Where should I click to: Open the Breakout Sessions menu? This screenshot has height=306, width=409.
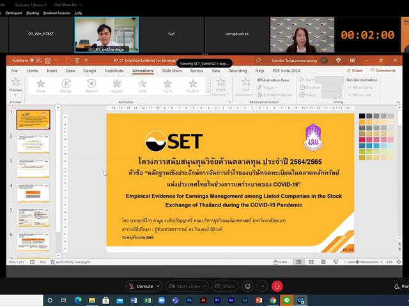click(57, 13)
